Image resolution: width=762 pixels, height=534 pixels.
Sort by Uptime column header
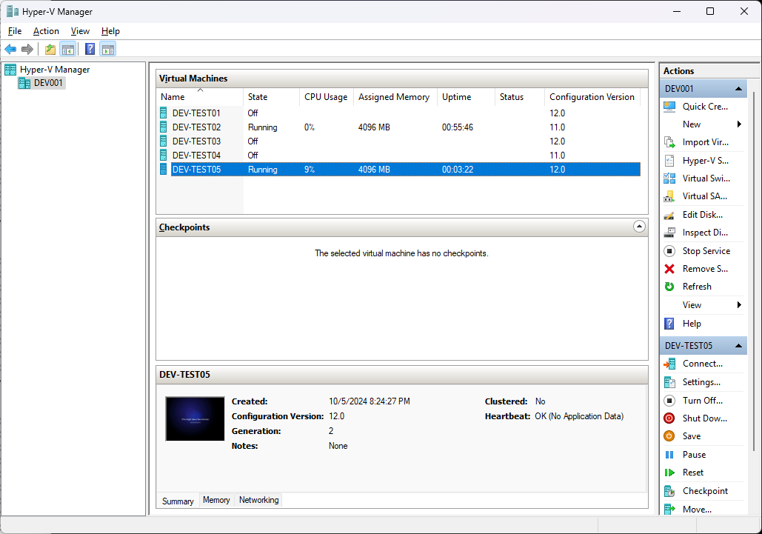(x=466, y=97)
